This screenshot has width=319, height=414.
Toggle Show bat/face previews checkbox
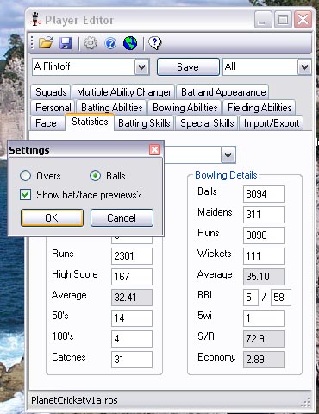coord(25,195)
